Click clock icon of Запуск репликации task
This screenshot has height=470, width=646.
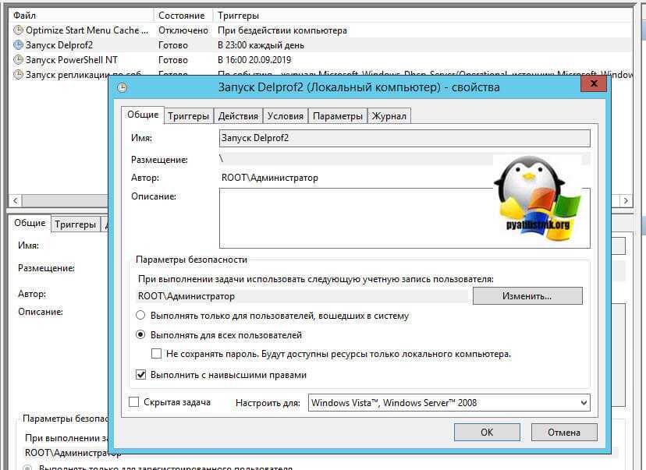pyautogui.click(x=18, y=75)
